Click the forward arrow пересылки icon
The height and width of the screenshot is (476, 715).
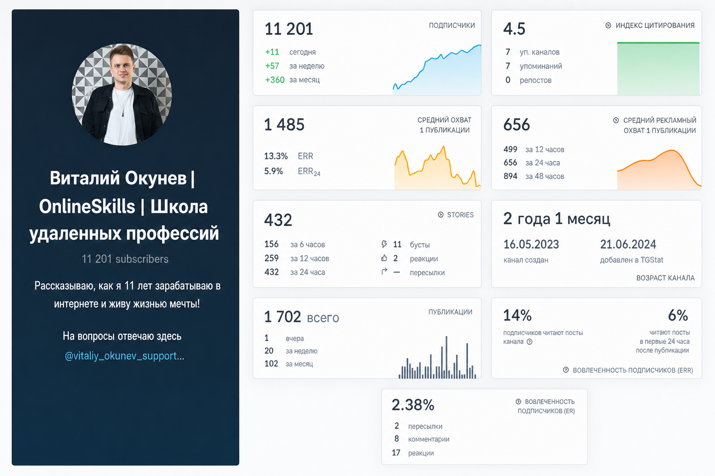(x=384, y=271)
